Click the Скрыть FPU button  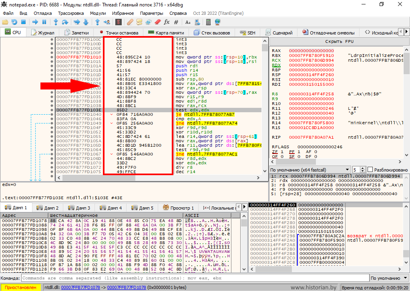click(x=339, y=42)
